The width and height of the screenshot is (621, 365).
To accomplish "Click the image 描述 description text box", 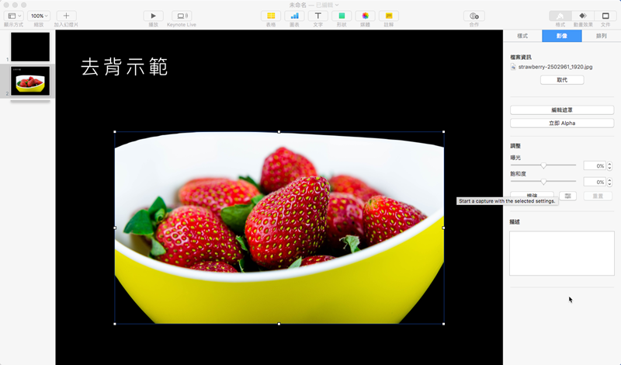I will coord(561,253).
